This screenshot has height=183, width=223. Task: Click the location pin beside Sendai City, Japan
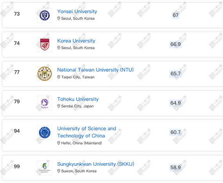(x=59, y=106)
